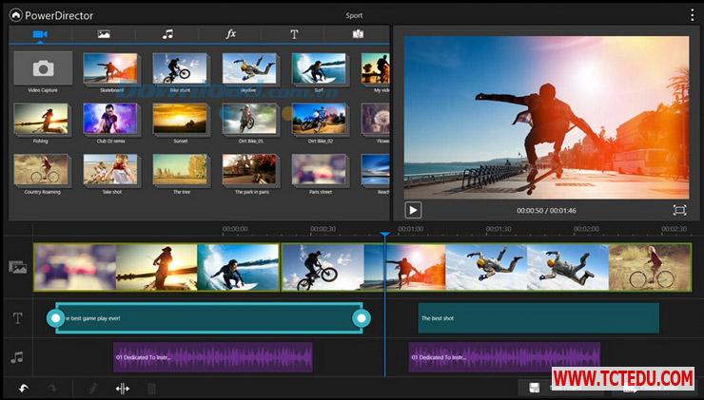Click the music track note icon

(x=17, y=357)
